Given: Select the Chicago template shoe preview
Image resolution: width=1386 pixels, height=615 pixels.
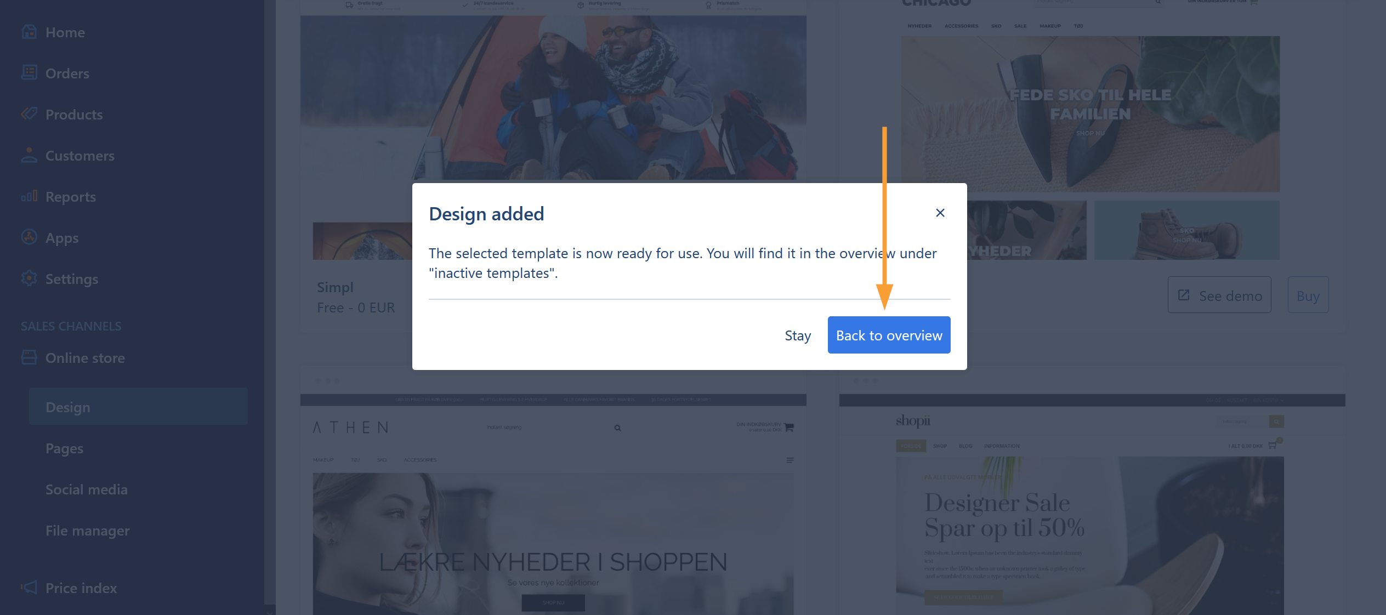Looking at the screenshot, I should click(x=1090, y=114).
